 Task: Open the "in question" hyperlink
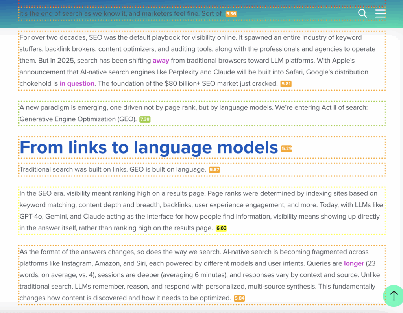coord(77,83)
